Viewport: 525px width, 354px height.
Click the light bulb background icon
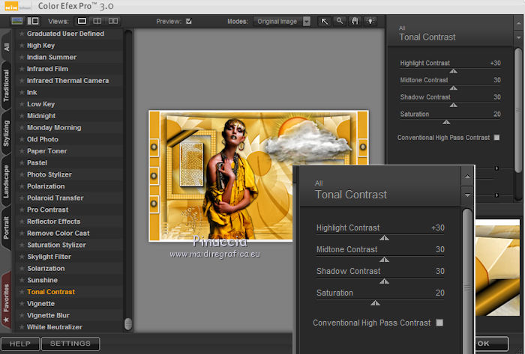tap(370, 22)
